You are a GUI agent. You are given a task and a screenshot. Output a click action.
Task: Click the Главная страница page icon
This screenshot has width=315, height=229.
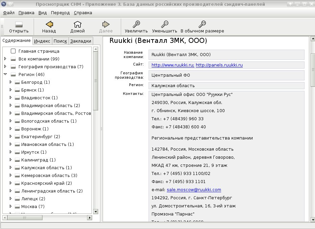(13, 51)
